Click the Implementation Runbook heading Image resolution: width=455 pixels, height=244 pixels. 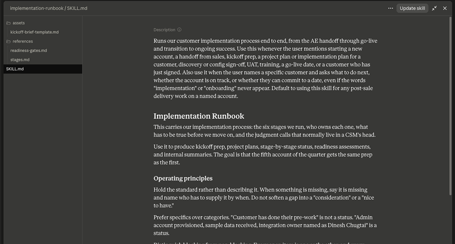199,116
